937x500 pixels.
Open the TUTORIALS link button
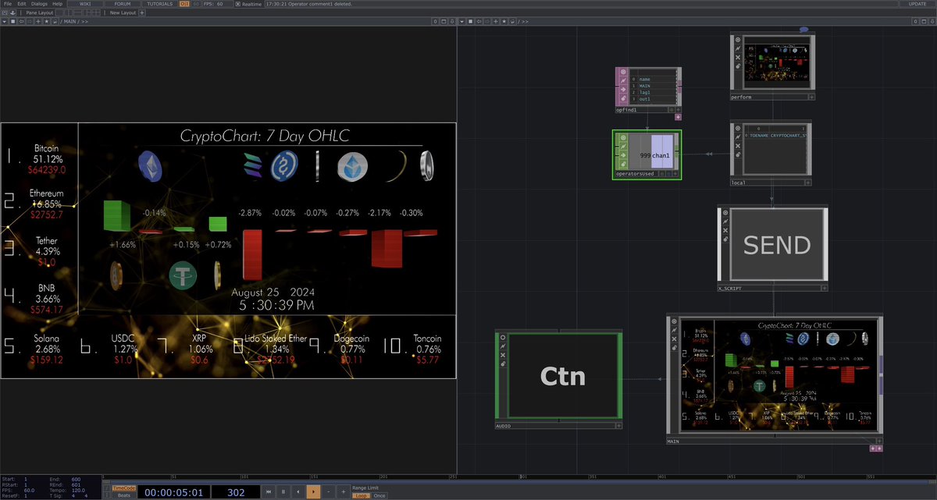click(x=161, y=4)
